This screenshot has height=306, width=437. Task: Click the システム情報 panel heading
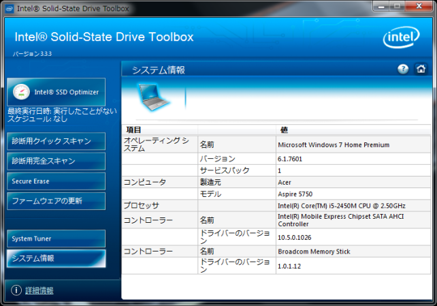(159, 70)
